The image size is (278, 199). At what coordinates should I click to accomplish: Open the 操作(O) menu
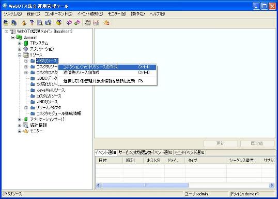click(x=138, y=14)
